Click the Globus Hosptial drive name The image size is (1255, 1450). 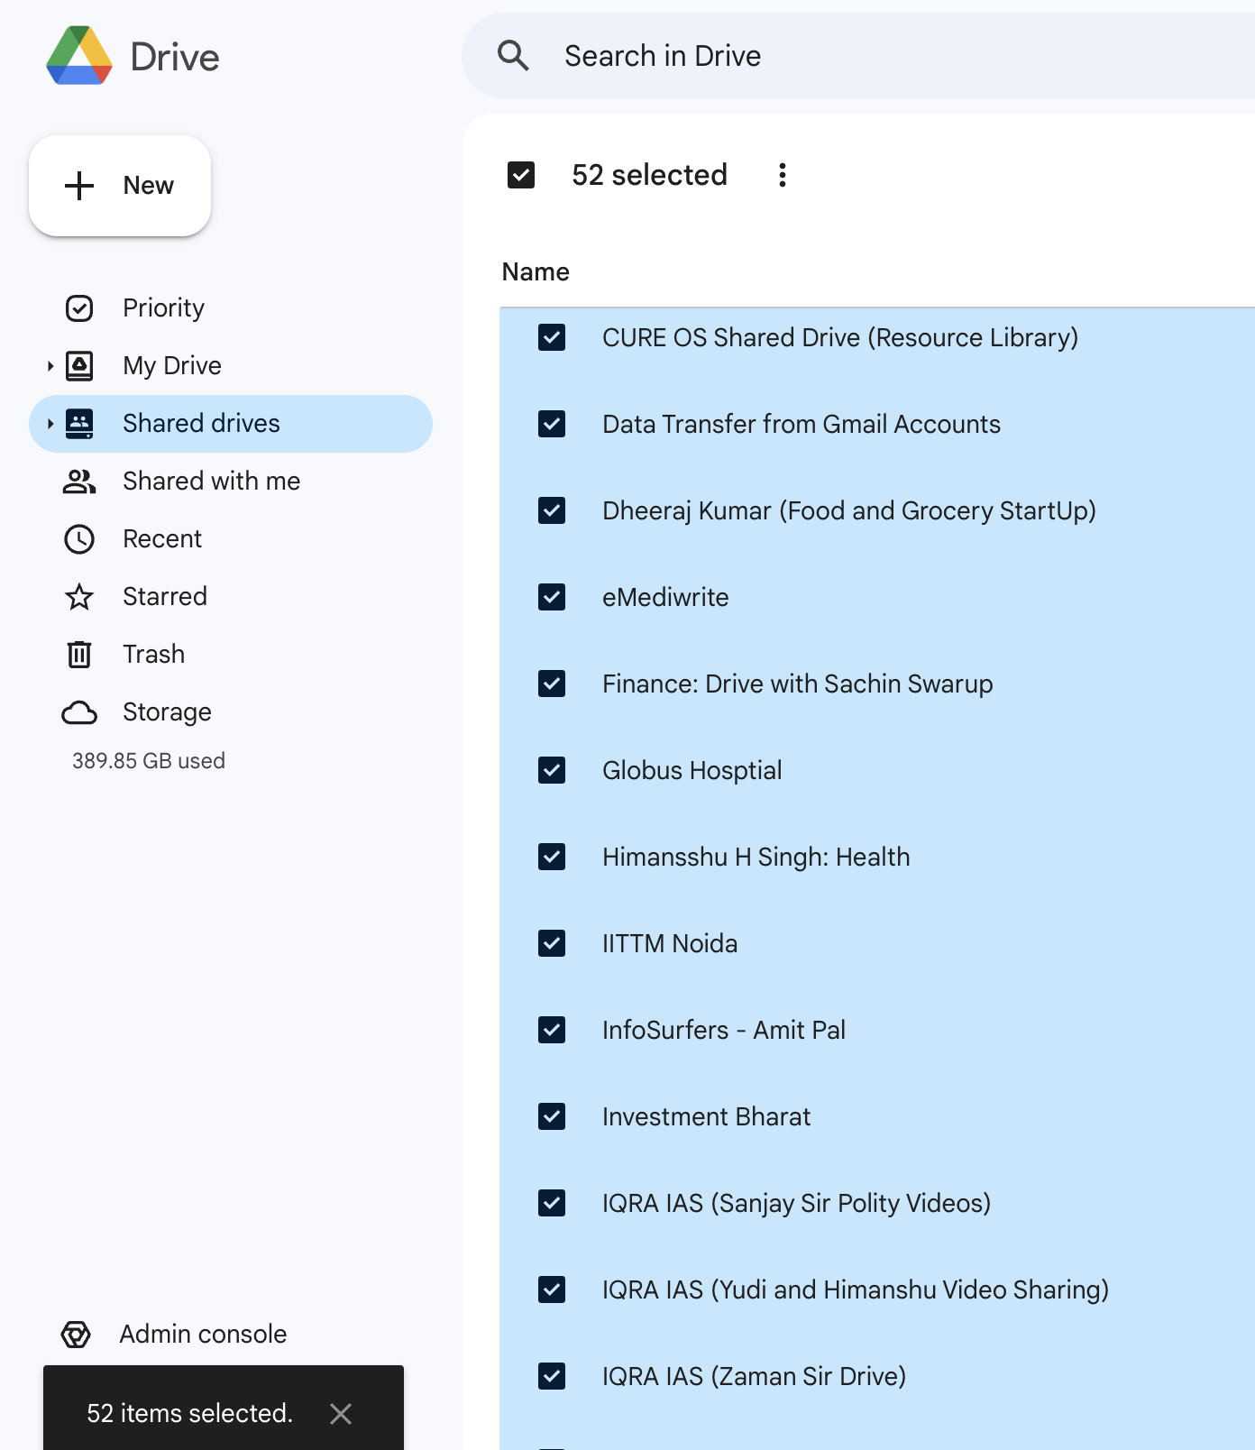692,770
